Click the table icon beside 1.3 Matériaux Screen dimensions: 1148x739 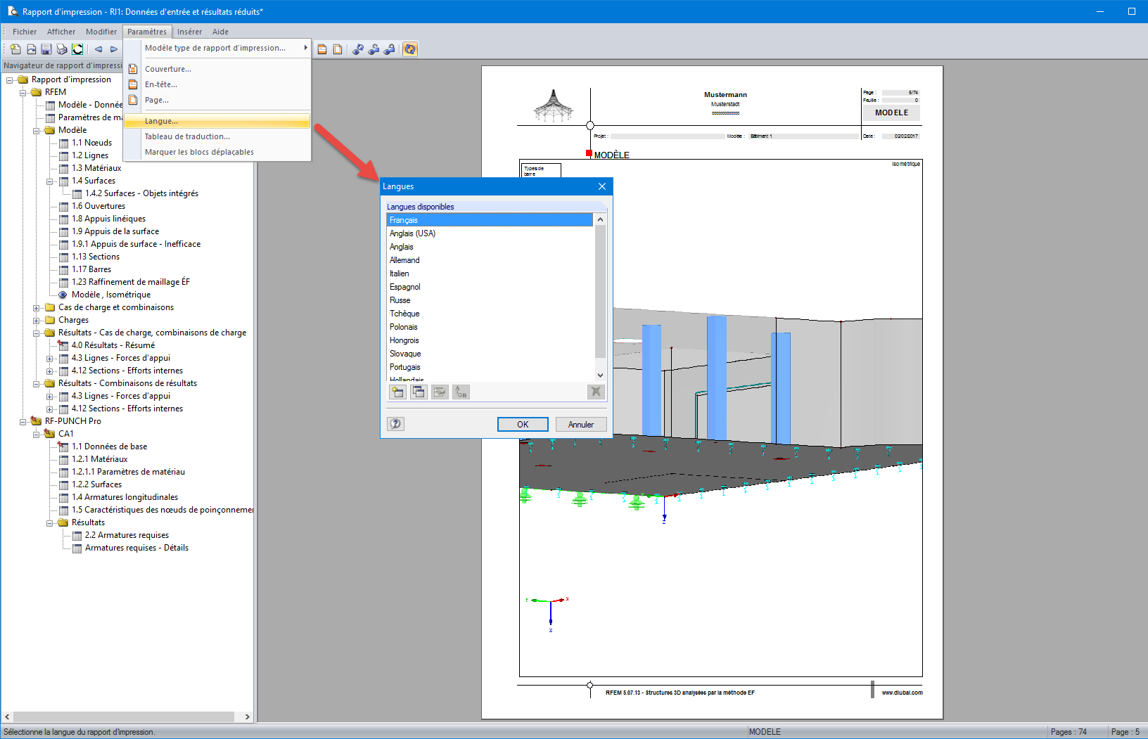[x=64, y=169]
